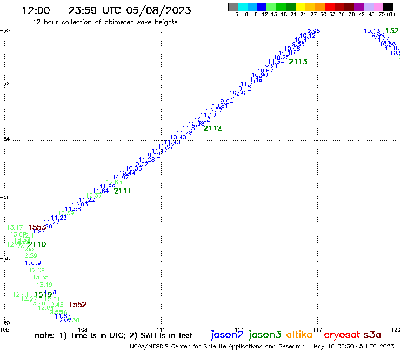
Task: Click the latitude axis label '-56'
Action: coord(5,197)
